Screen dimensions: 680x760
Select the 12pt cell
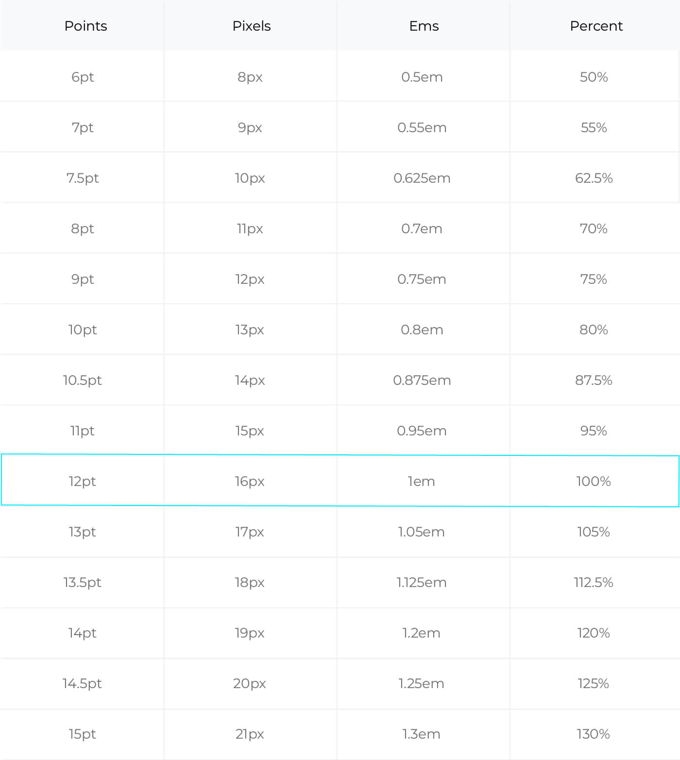[82, 481]
